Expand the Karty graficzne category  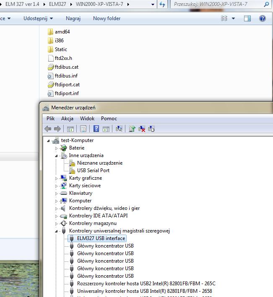(x=56, y=178)
